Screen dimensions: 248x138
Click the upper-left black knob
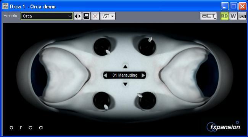point(102,47)
